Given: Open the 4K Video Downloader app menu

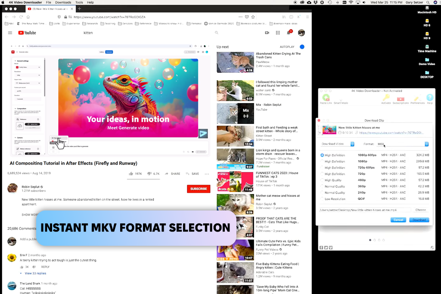Looking at the screenshot, I should point(25,2).
